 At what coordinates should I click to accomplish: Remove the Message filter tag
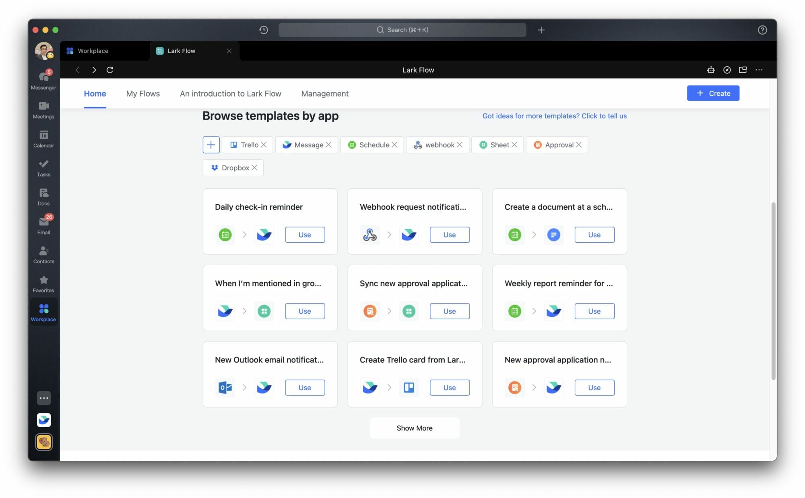[x=328, y=145]
